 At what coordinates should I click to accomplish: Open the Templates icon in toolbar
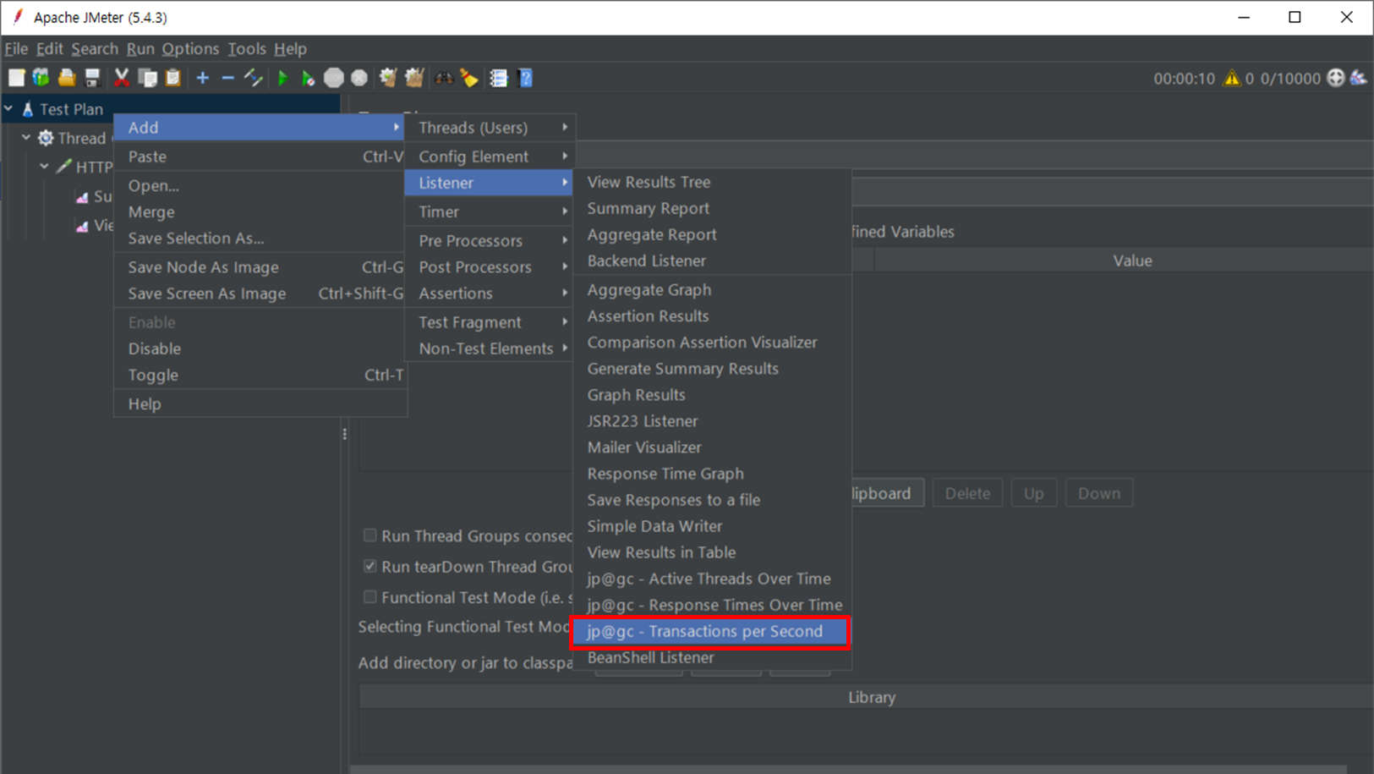pos(41,78)
